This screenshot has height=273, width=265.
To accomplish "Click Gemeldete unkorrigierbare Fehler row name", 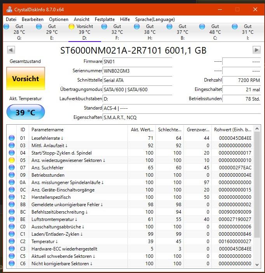I will tap(67, 205).
